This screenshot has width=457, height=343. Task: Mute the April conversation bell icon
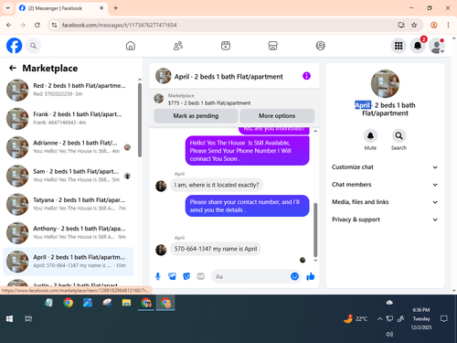point(370,135)
